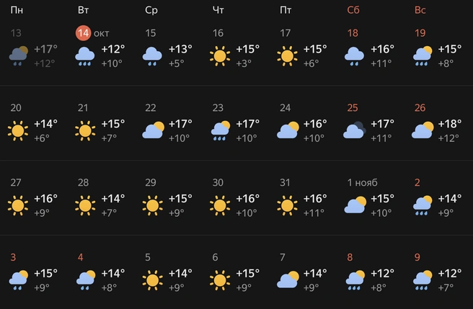Click the rain icon for Saturday October 18
The height and width of the screenshot is (309, 473).
pyautogui.click(x=355, y=55)
